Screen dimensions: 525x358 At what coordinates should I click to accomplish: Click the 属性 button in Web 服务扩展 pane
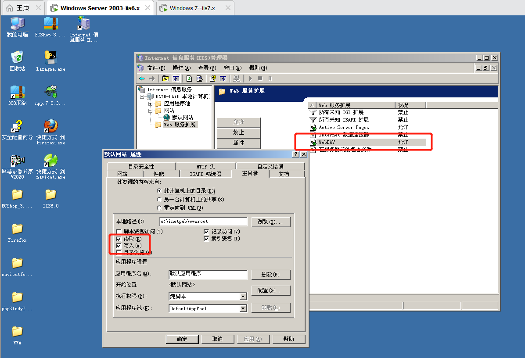coord(238,143)
